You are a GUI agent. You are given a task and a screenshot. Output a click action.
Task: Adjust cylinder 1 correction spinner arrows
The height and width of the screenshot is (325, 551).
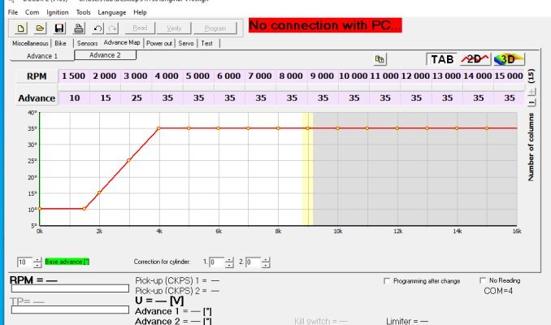point(229,262)
